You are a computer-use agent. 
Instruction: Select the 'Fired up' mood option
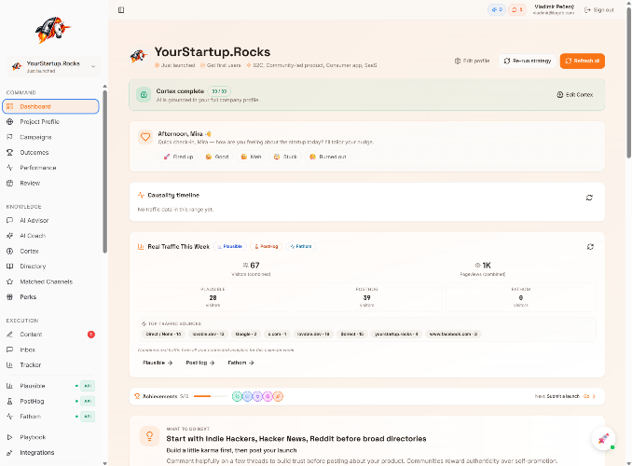[x=179, y=157]
